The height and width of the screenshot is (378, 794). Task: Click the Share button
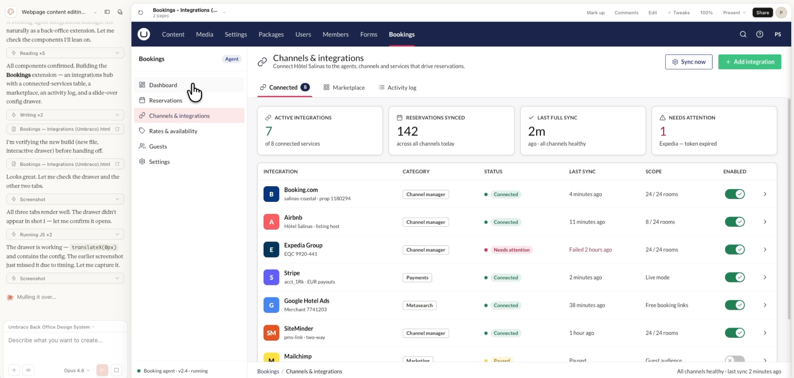point(762,13)
